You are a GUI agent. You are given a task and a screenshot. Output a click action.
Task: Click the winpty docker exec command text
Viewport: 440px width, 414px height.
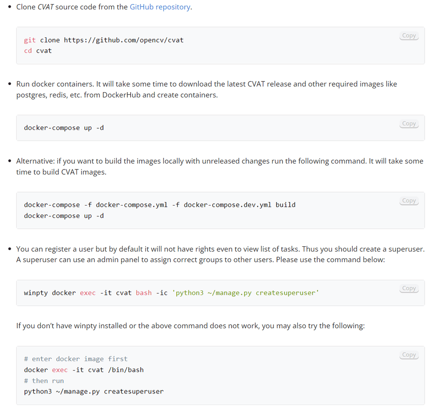point(171,293)
